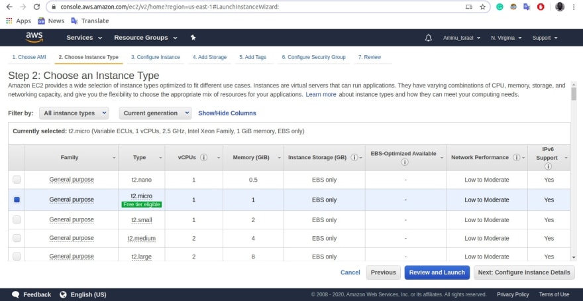This screenshot has width=583, height=301.
Task: Click the pin shortcut icon in AWS navbar
Action: pos(193,38)
